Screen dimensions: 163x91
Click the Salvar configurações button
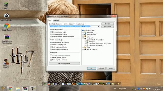coord(64,64)
